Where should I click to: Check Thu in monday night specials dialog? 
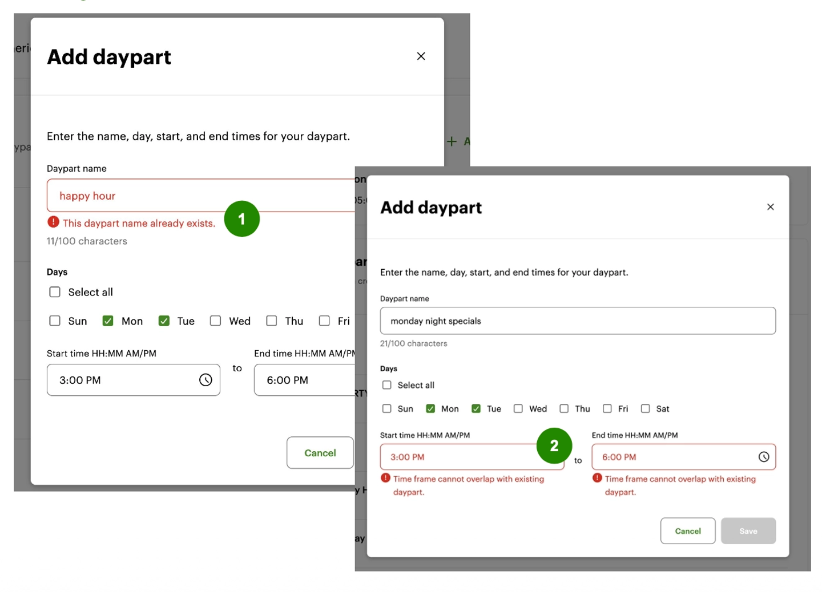click(x=564, y=408)
